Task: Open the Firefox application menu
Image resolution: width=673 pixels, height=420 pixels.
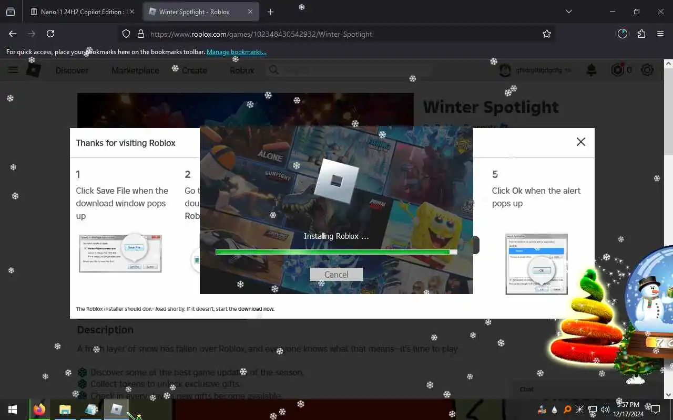Action: point(660,34)
